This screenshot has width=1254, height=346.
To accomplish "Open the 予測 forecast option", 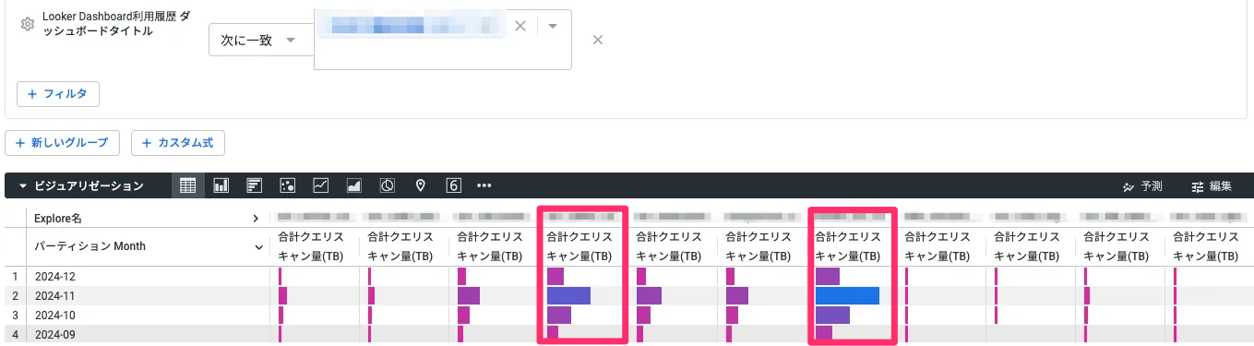I will tap(1142, 185).
